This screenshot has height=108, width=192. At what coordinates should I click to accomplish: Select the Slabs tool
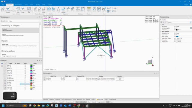pos(39,9)
